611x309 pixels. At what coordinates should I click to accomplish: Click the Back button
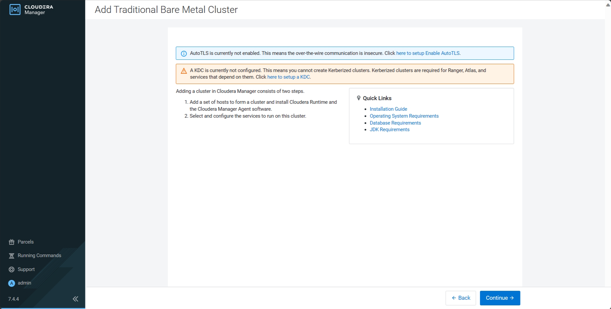click(x=461, y=298)
